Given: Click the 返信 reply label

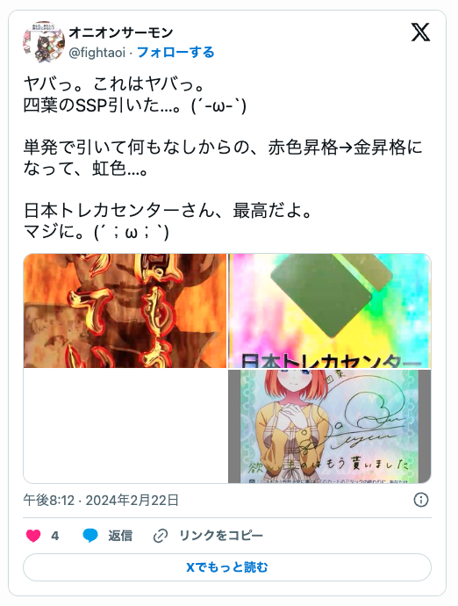Looking at the screenshot, I should 120,536.
